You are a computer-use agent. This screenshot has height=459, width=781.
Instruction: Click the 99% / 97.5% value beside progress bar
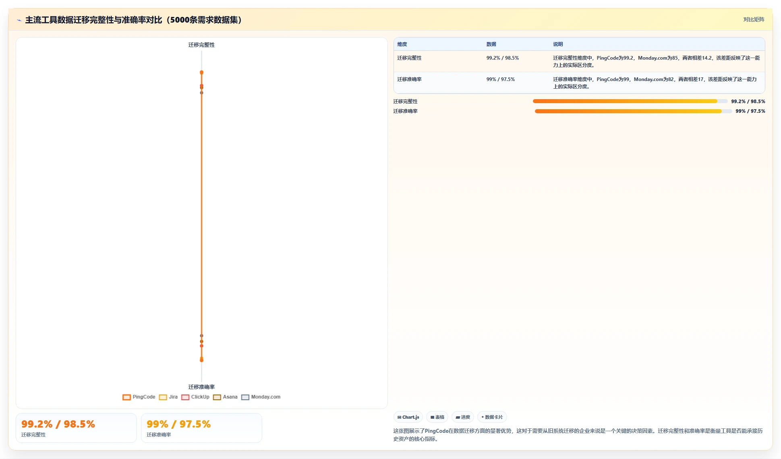pyautogui.click(x=750, y=111)
